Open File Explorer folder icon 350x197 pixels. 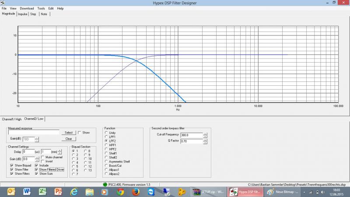click(90, 192)
